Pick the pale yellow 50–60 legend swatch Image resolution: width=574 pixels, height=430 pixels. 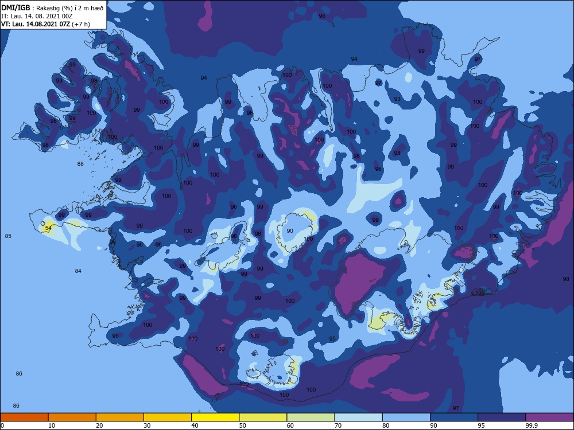tap(263, 417)
